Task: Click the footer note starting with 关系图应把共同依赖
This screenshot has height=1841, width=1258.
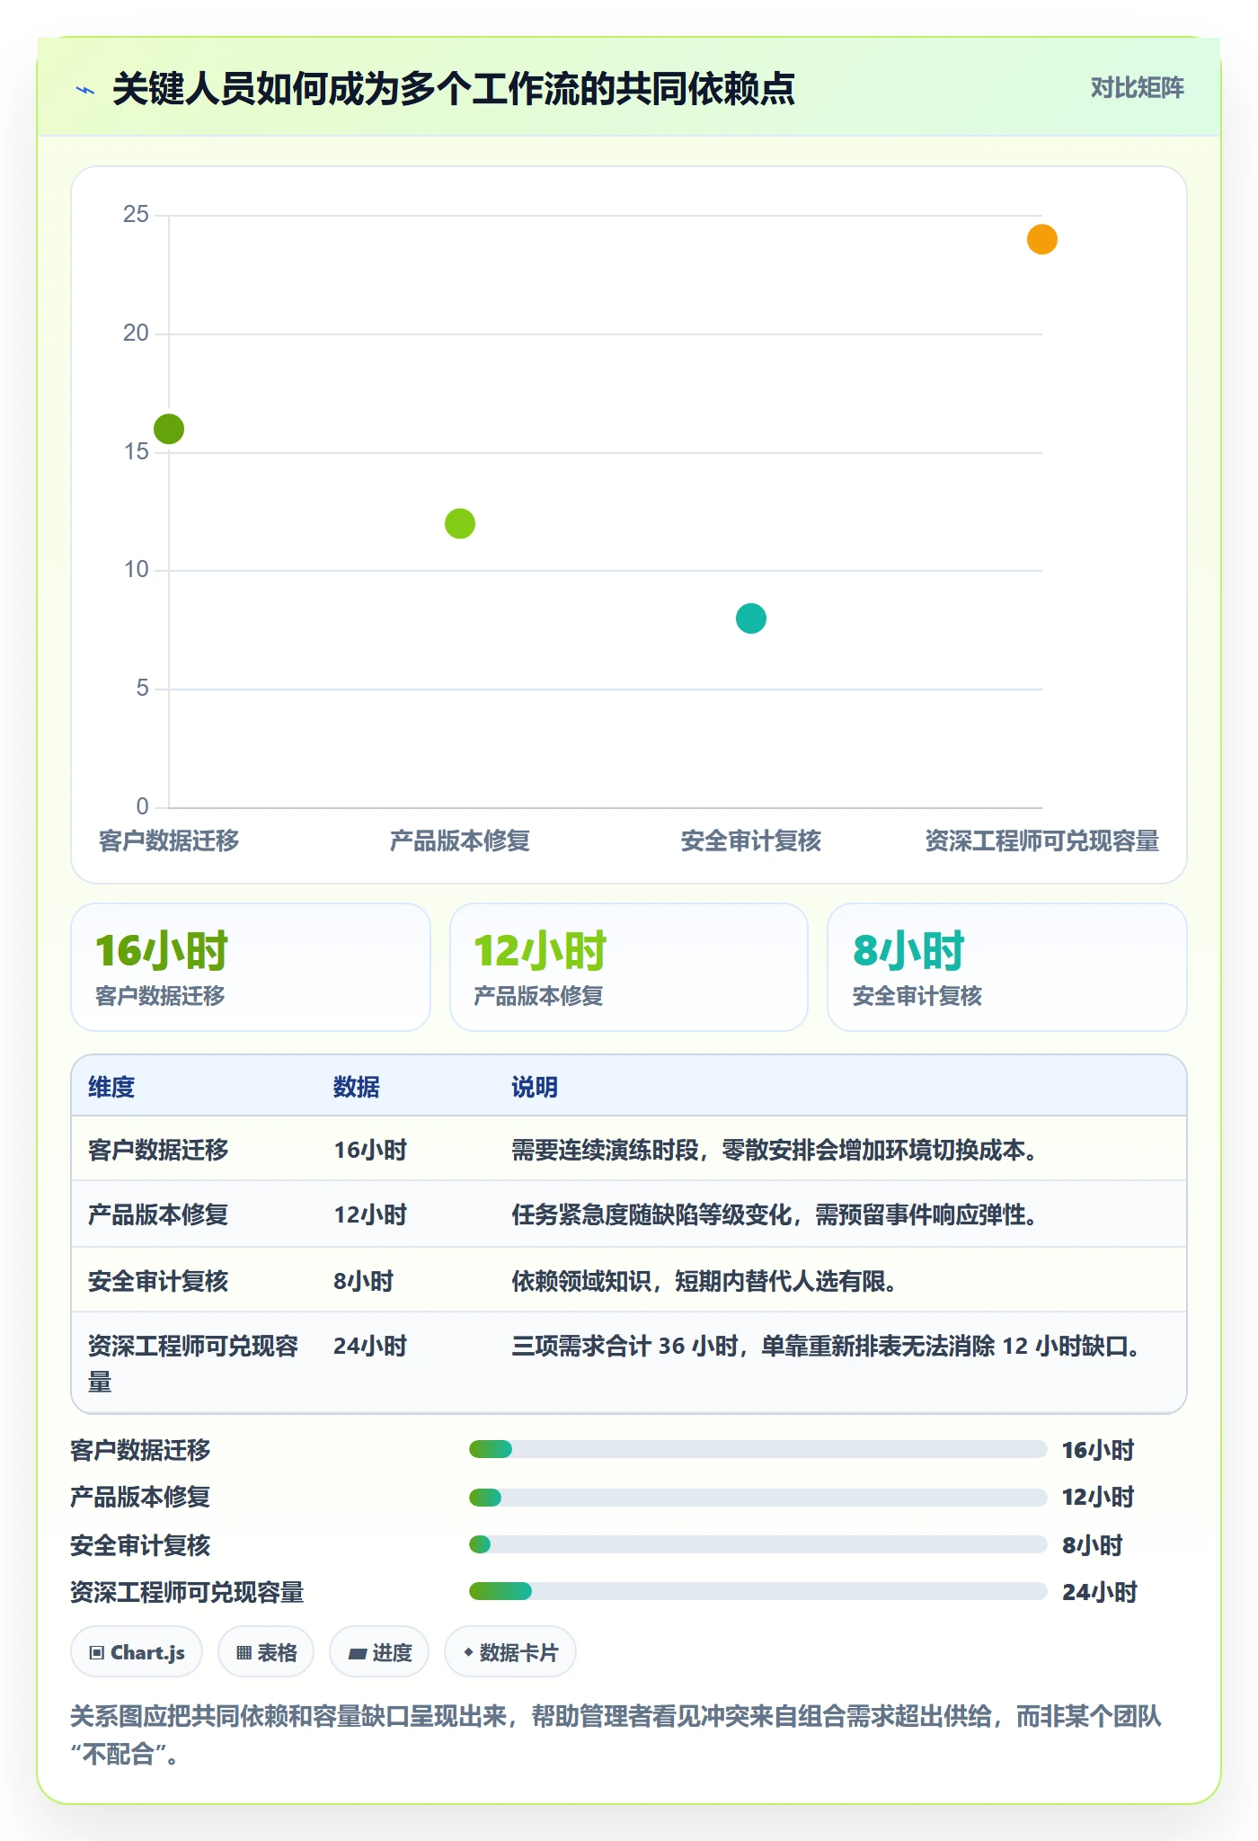Action: pos(616,1735)
